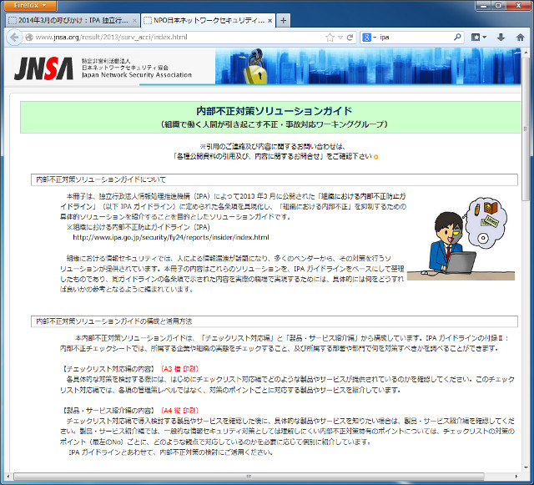Click the site identity globe icon
The height and width of the screenshot is (485, 534).
pos(29,38)
